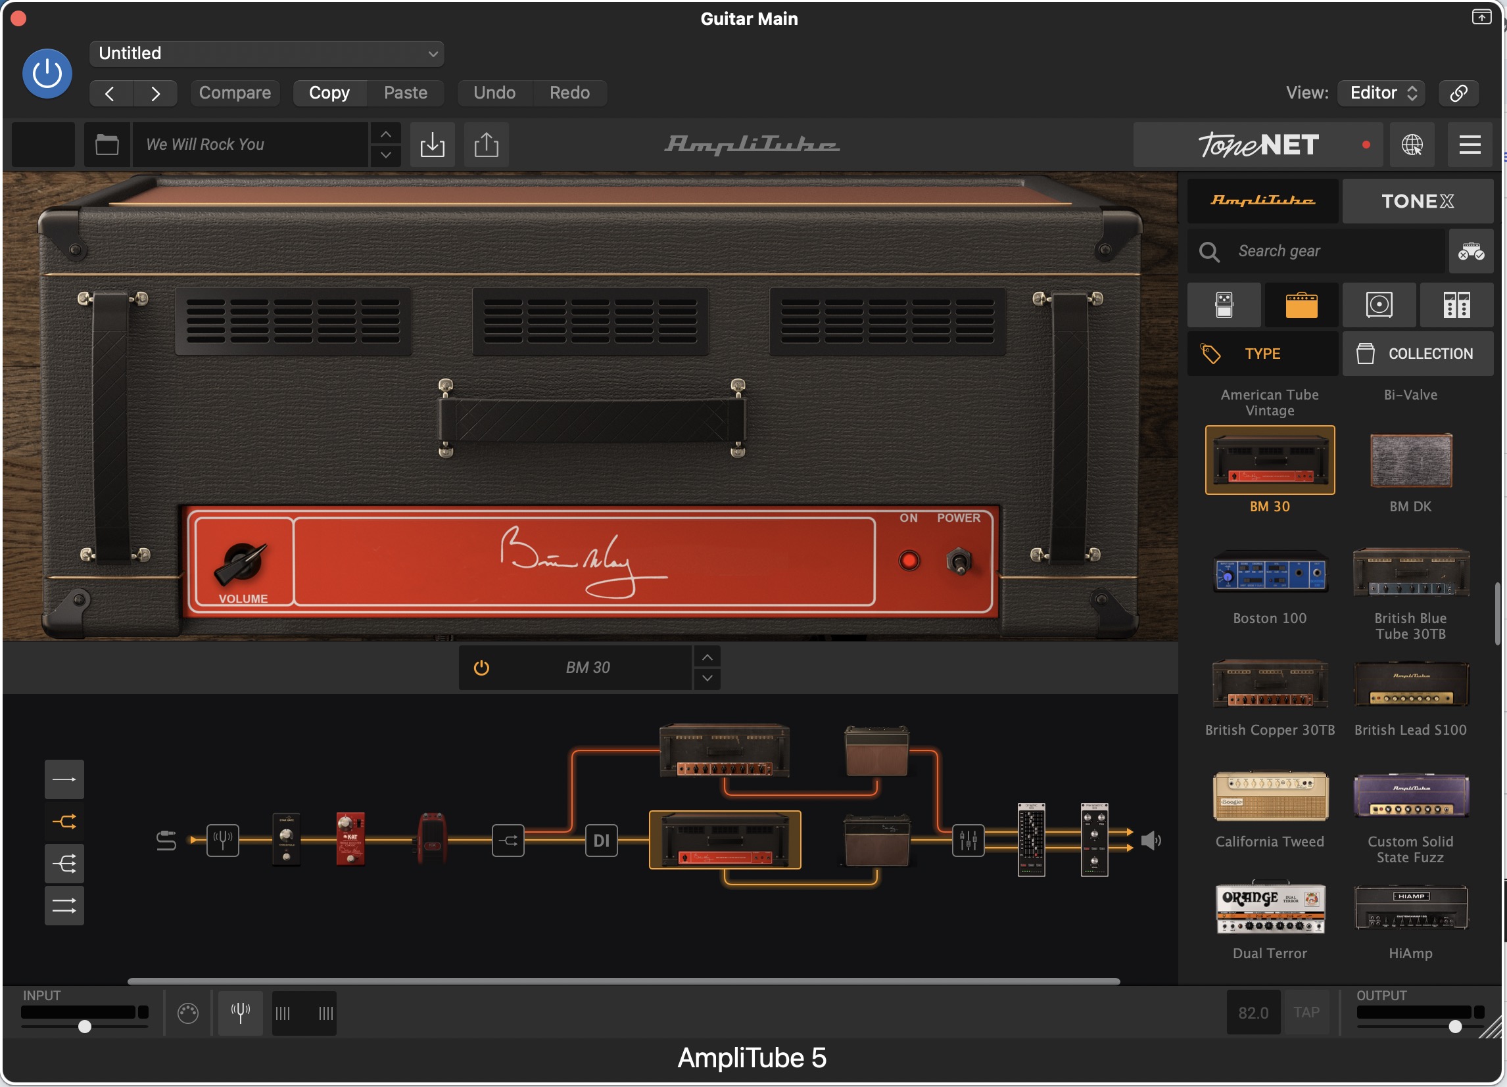Open the globe web icon

click(1411, 144)
